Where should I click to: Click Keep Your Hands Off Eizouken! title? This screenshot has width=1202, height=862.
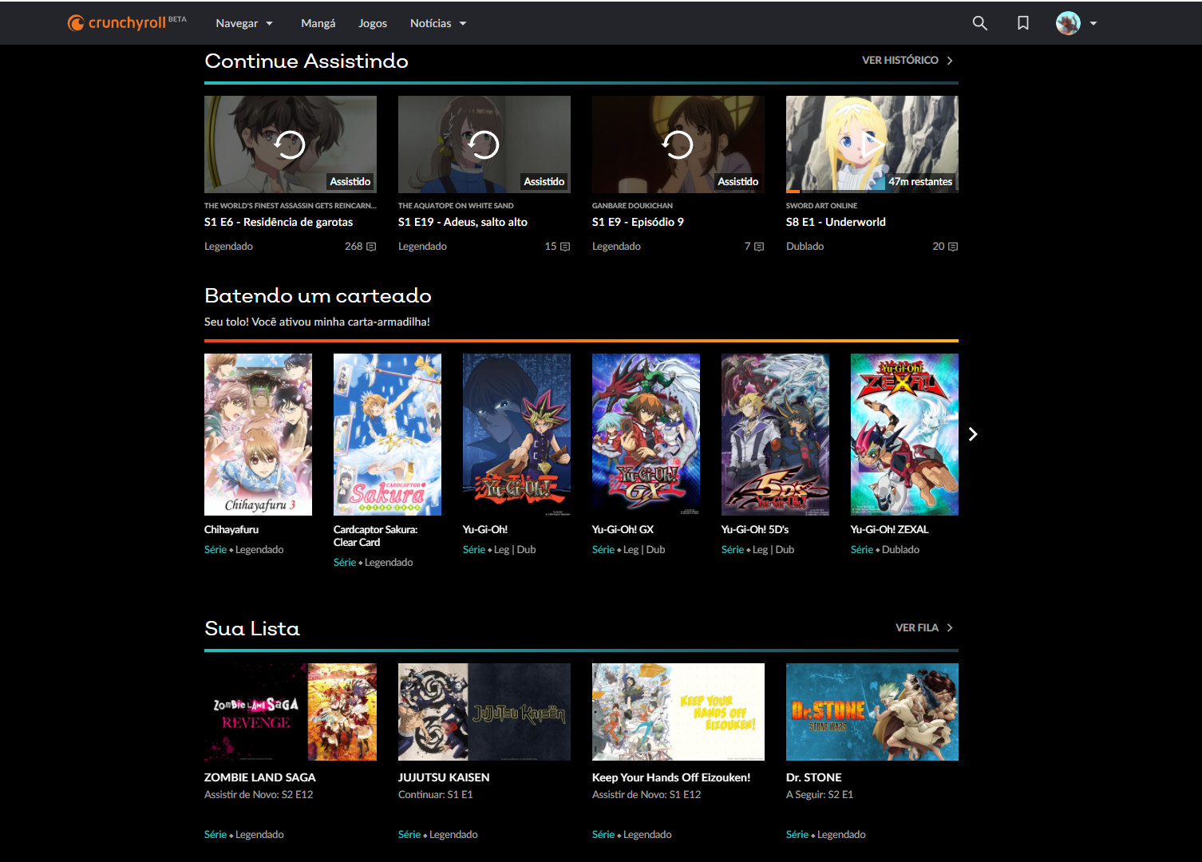(671, 777)
